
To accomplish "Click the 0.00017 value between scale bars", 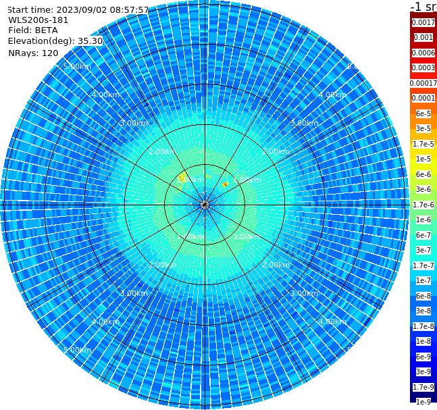I will (423, 83).
